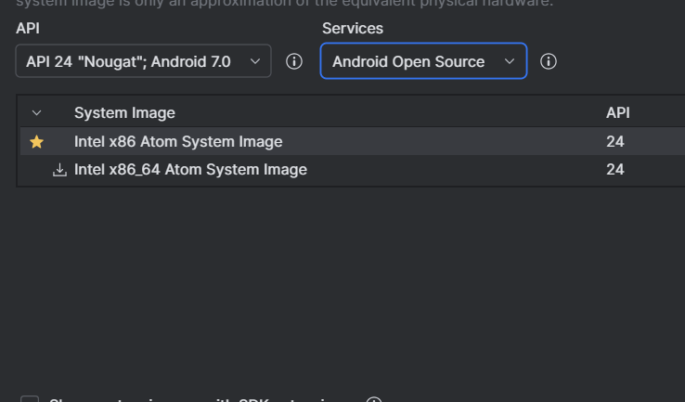Click the info icon beside Services dropdown
The width and height of the screenshot is (685, 402).
549,62
